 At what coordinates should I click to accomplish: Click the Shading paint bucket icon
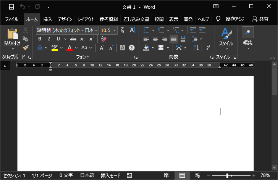click(146, 48)
